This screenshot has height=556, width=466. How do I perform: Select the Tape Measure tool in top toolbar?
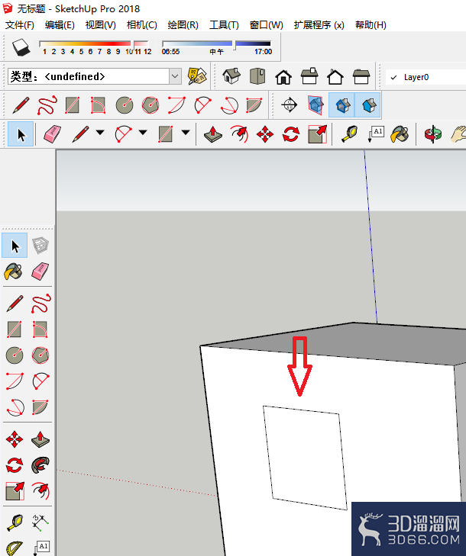[x=350, y=134]
